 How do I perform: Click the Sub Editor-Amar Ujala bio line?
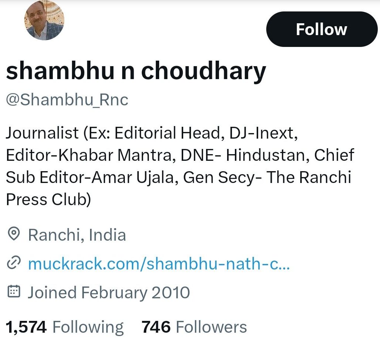click(x=179, y=177)
